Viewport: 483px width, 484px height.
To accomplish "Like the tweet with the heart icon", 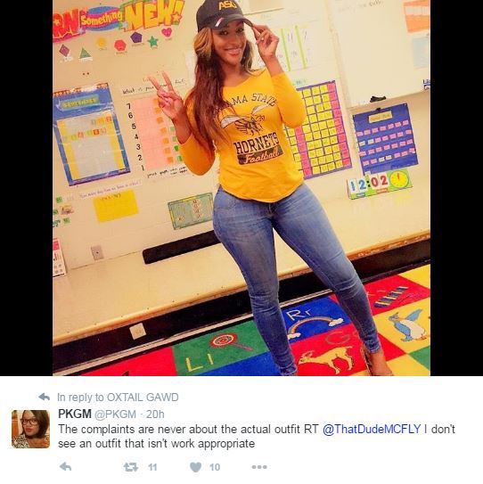I will [196, 467].
